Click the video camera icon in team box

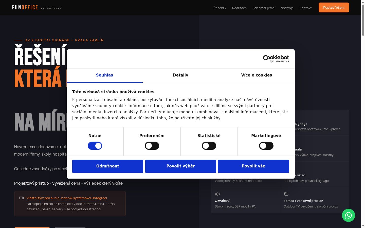[x=22, y=198]
